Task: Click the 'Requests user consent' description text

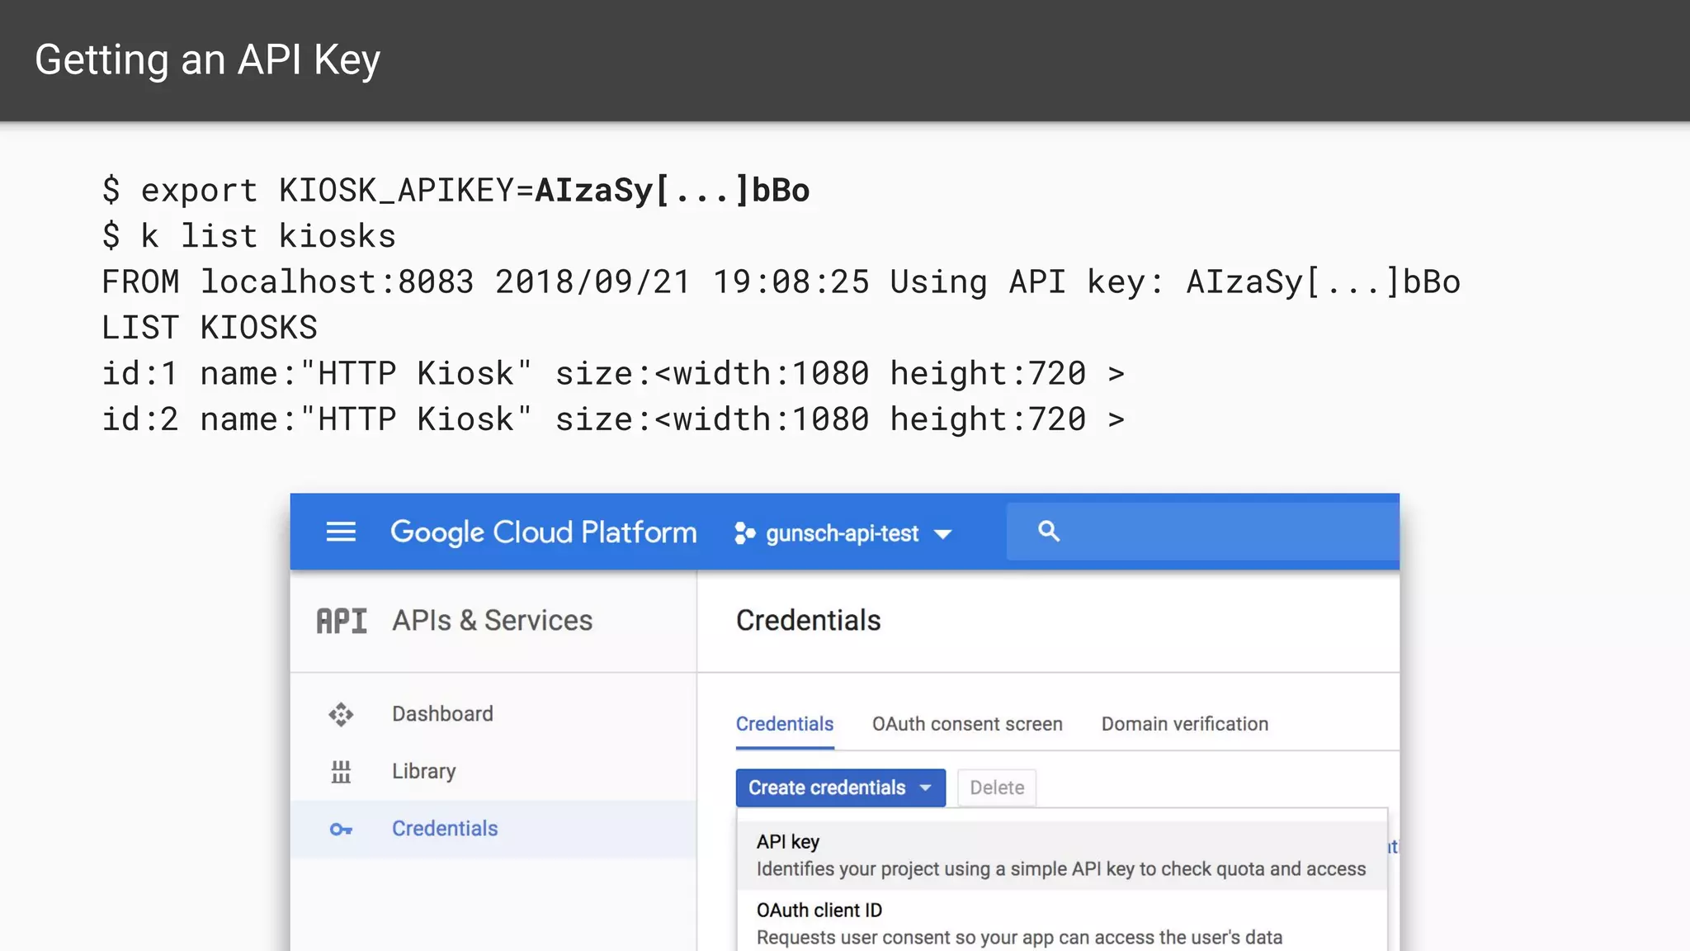Action: tap(1020, 938)
